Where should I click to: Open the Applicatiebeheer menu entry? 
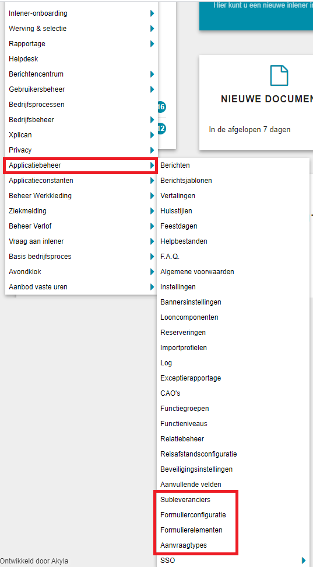click(x=80, y=165)
